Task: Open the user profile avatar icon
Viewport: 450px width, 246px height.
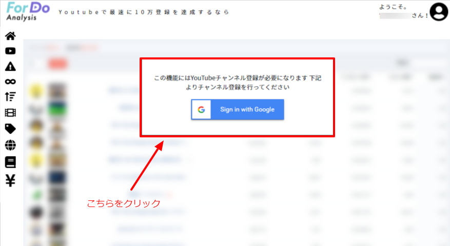Action: [x=439, y=11]
